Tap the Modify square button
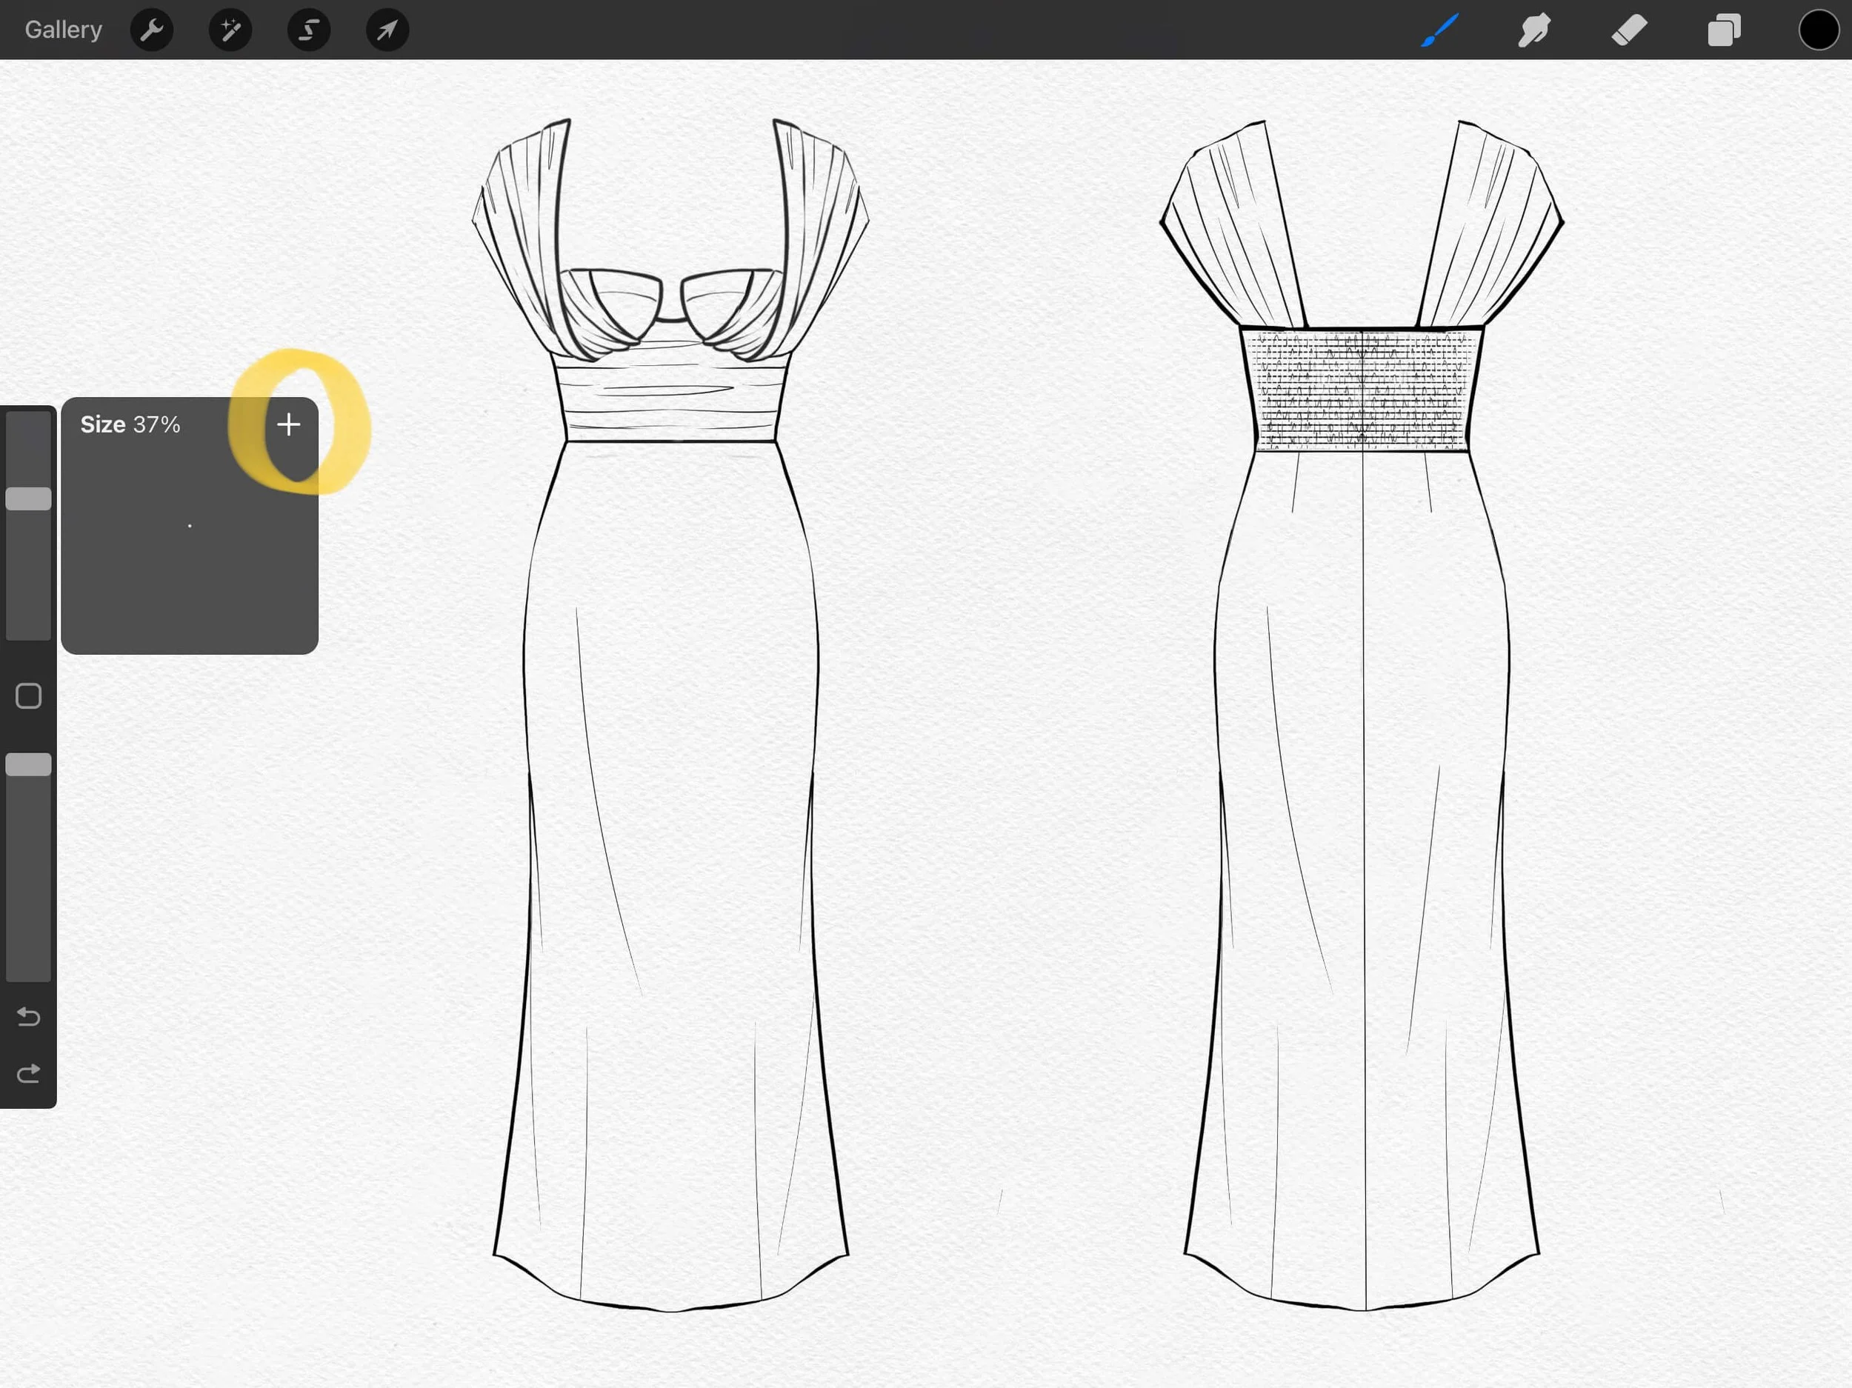 [28, 695]
